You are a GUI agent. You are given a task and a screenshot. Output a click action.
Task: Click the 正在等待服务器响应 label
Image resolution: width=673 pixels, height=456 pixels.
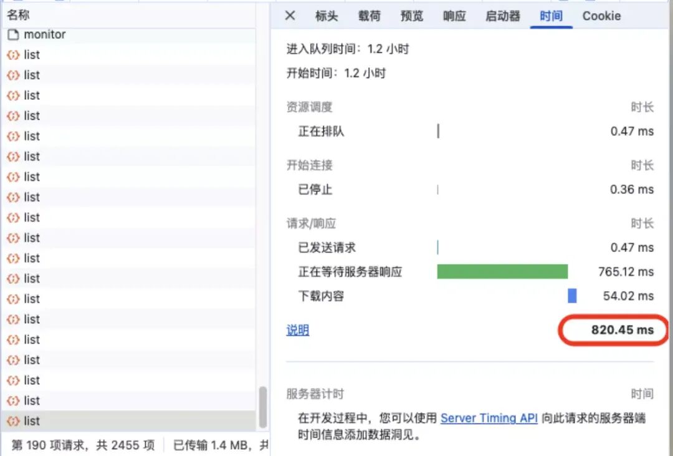pyautogui.click(x=350, y=271)
